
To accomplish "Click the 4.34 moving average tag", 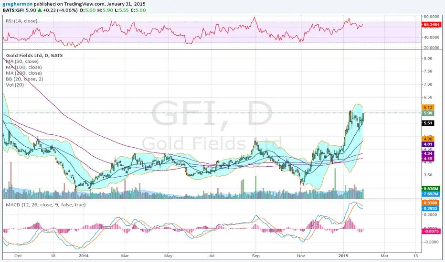I will [x=428, y=153].
